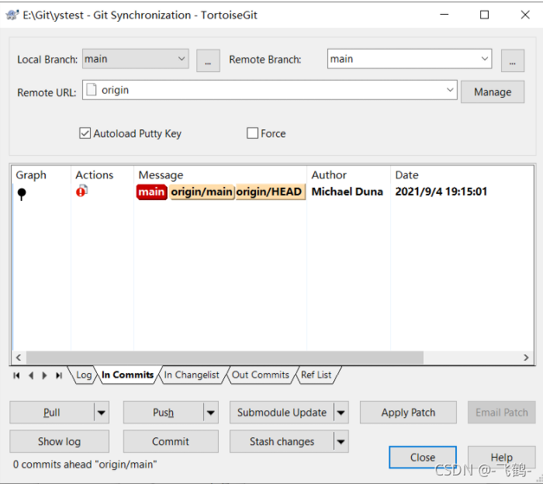Viewport: 543px width, 484px height.
Task: Click the Manage remotes button
Action: [x=493, y=92]
